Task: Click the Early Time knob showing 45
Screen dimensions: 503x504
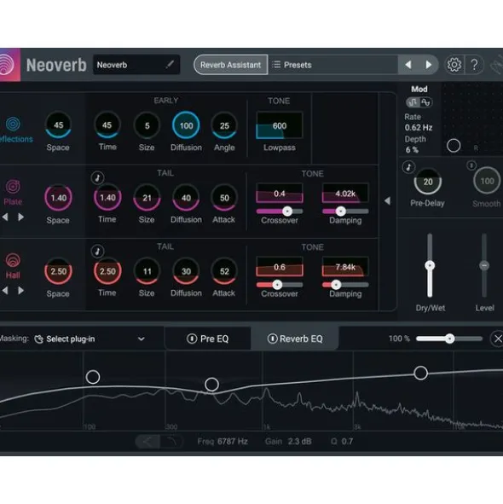Action: click(107, 125)
